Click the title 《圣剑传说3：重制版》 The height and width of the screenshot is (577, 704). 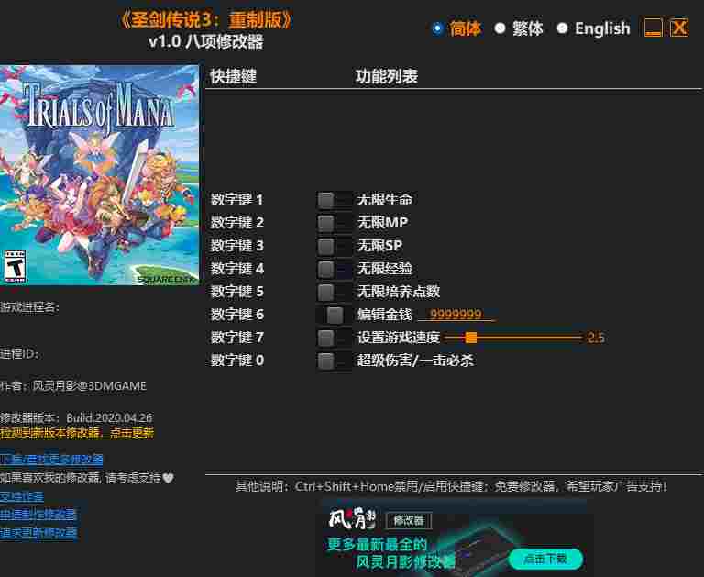[206, 20]
